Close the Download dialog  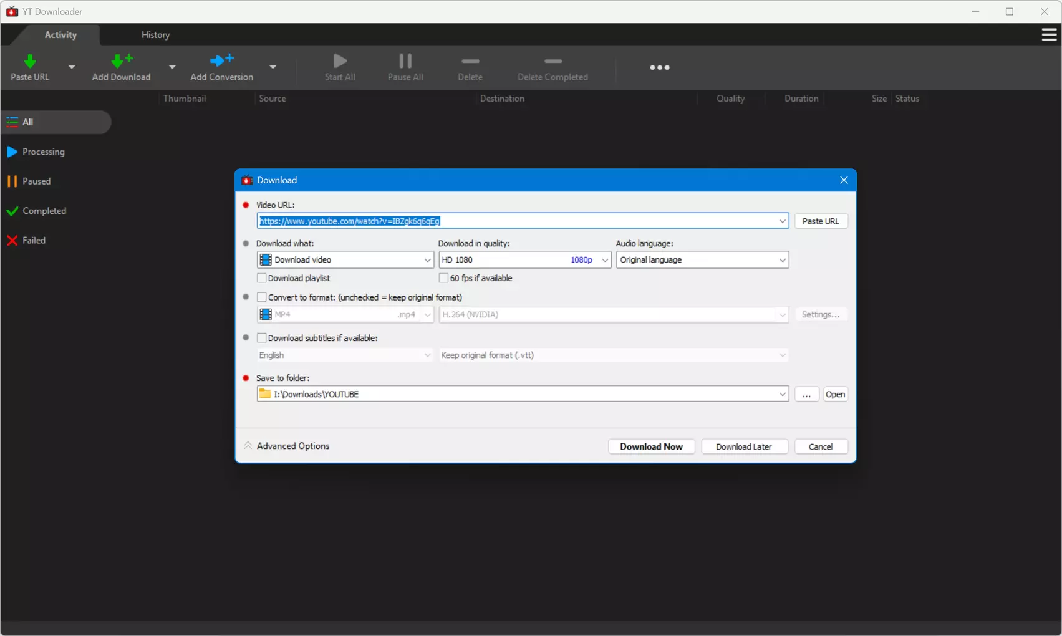click(844, 180)
